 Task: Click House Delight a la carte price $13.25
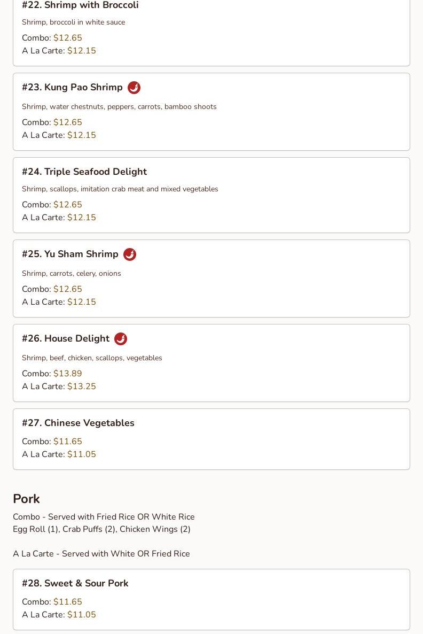pos(82,386)
